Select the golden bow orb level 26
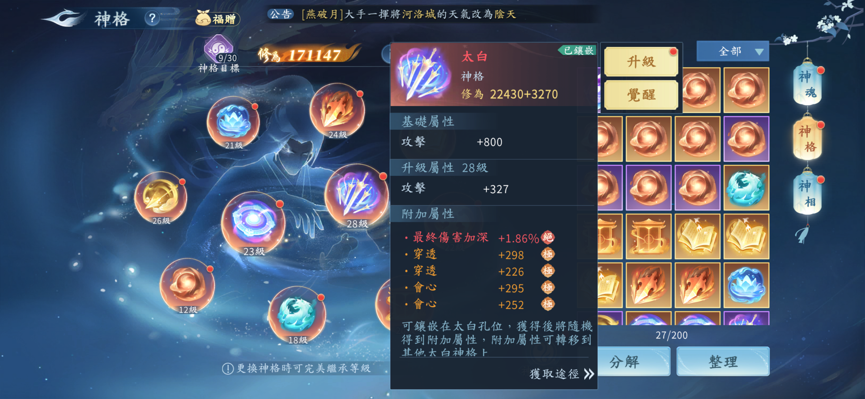Screen dimensions: 865x399 [161, 198]
